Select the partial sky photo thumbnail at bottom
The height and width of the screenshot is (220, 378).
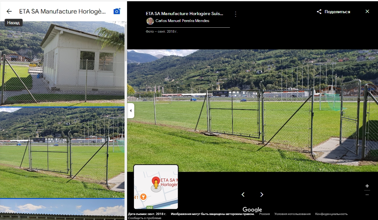click(x=62, y=210)
